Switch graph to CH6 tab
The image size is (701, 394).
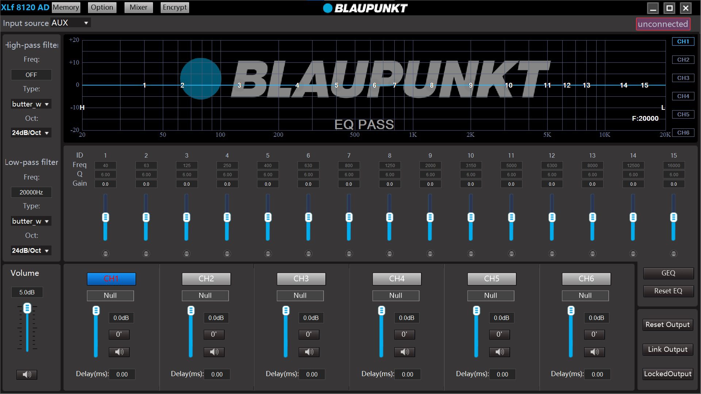(x=683, y=133)
